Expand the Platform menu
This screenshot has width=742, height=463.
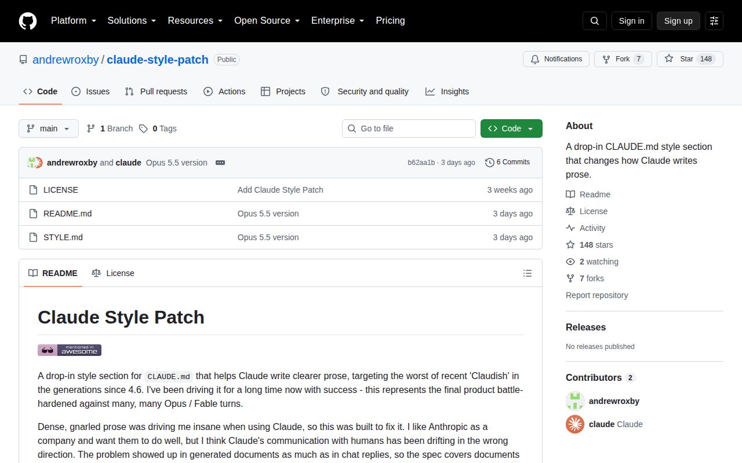[74, 20]
